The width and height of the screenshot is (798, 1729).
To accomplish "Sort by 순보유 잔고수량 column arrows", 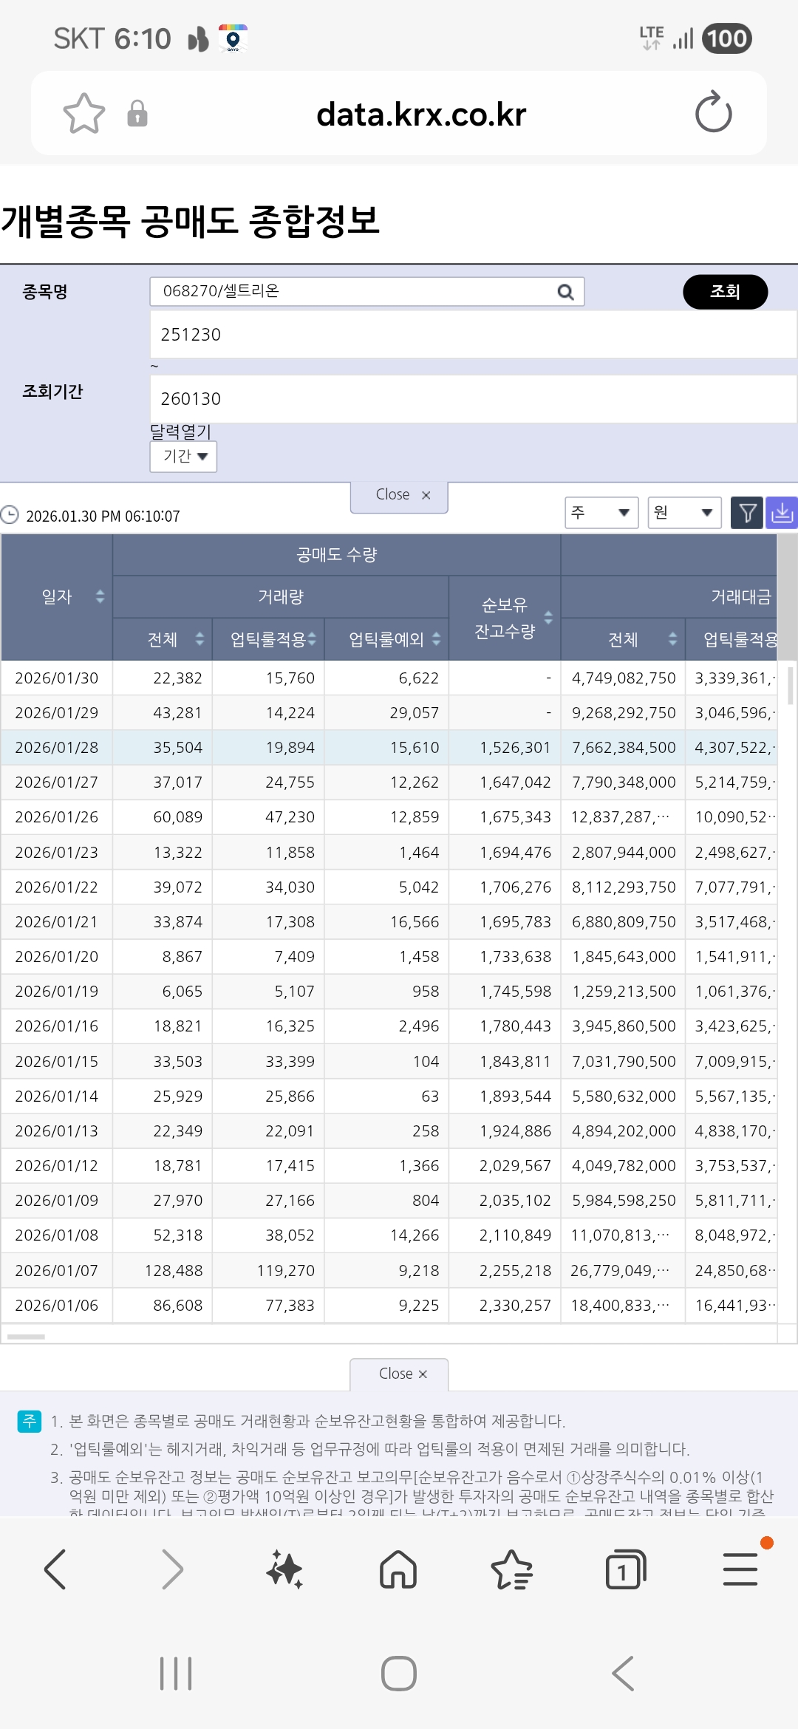I will click(x=548, y=618).
